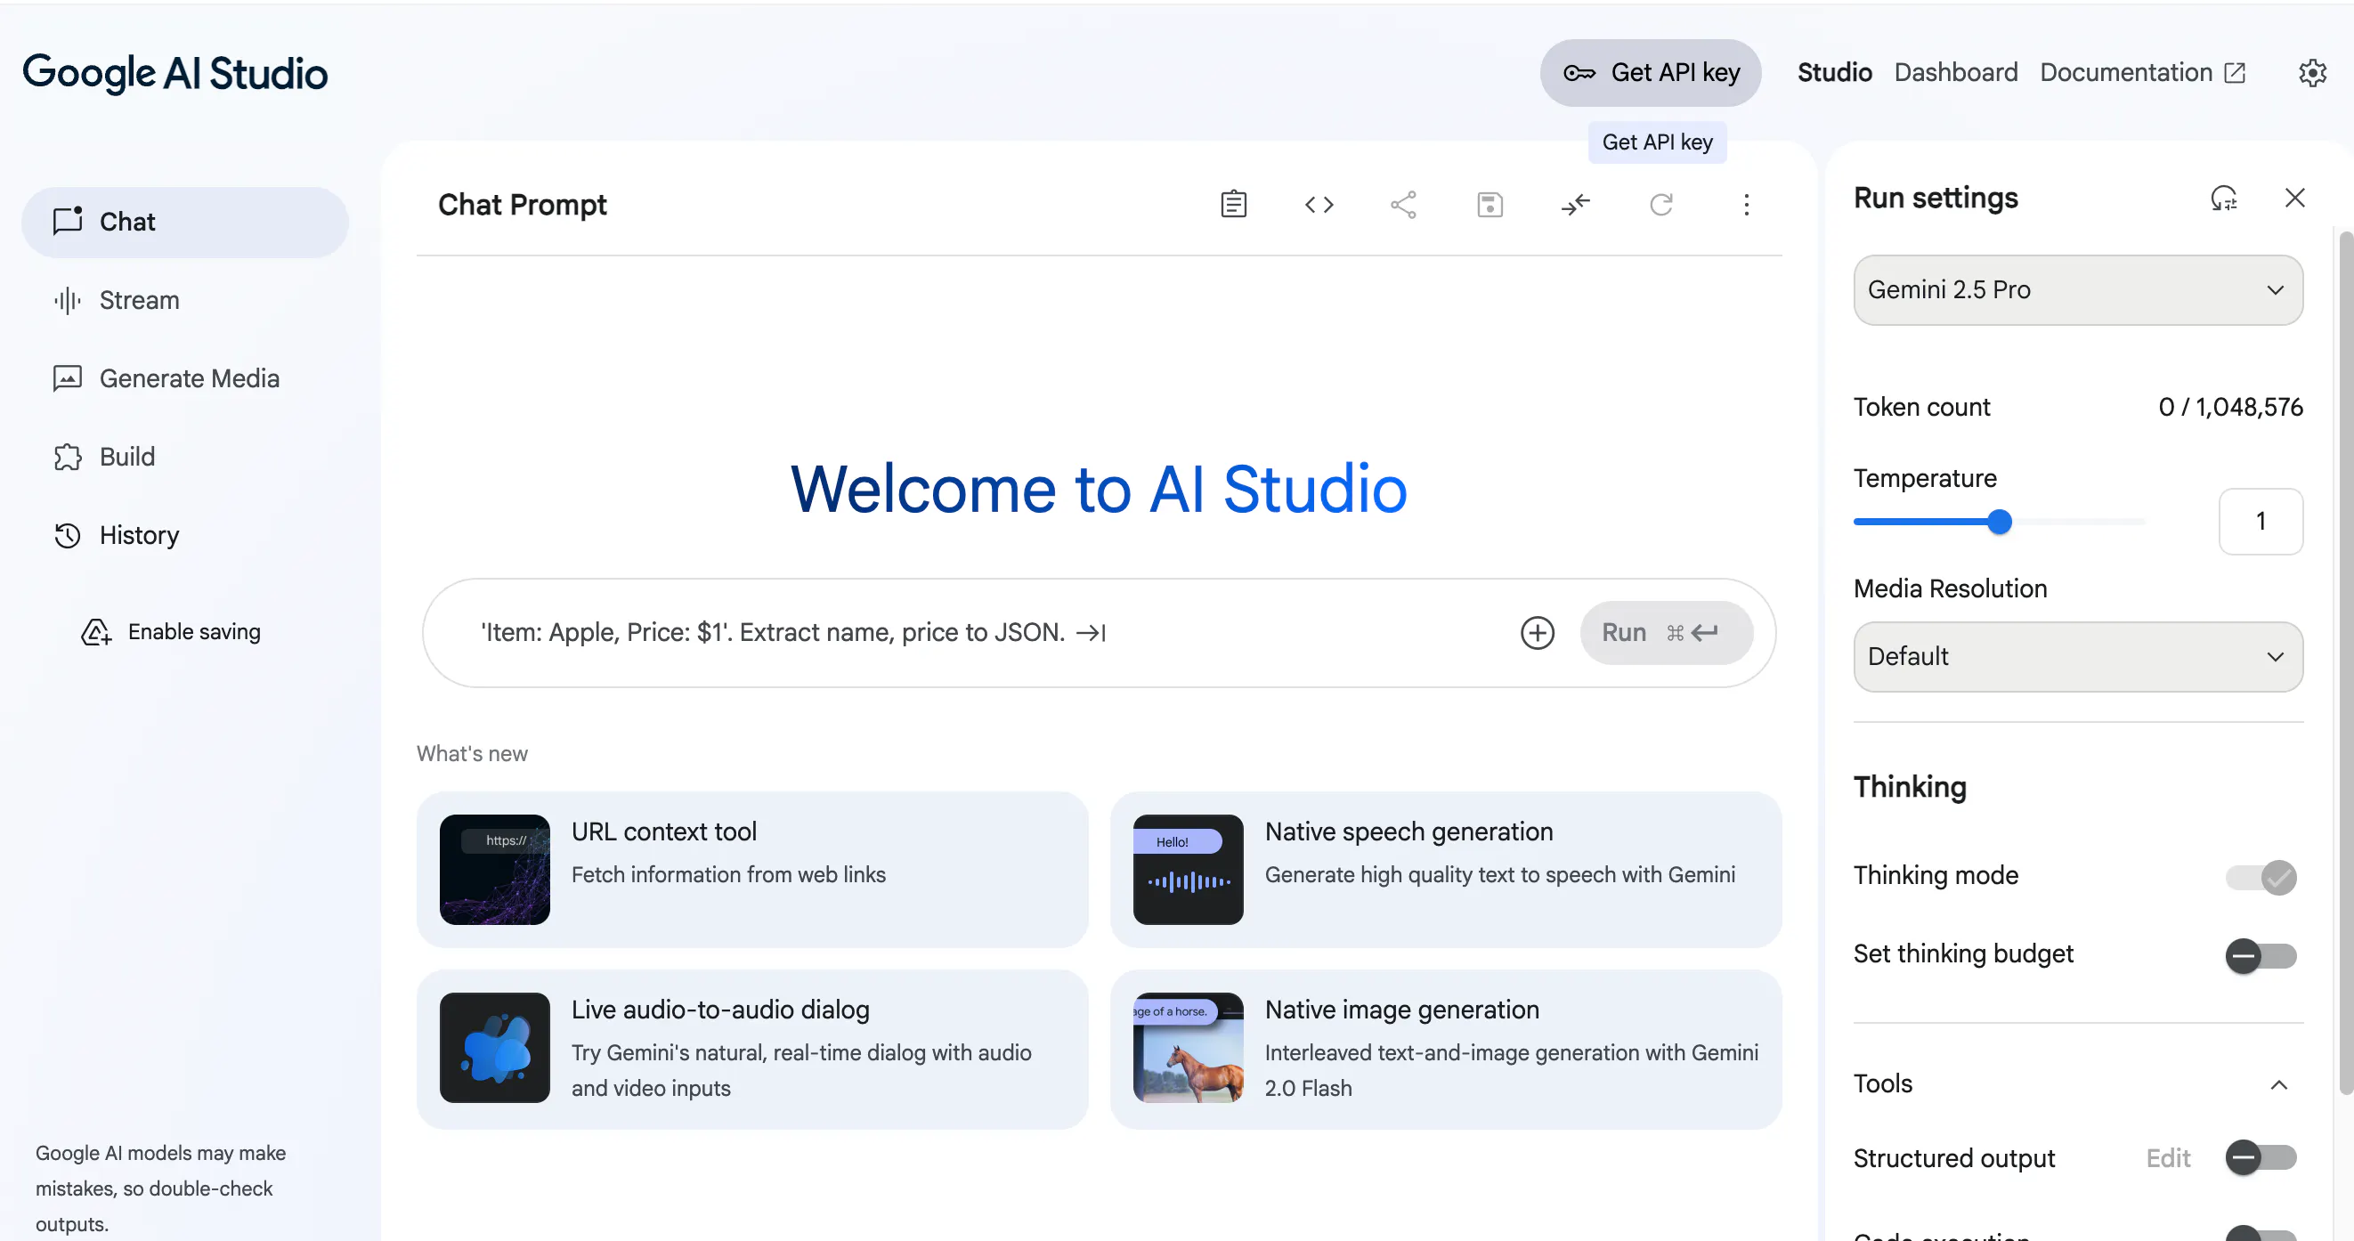Select Generate Media in the sidebar

pyautogui.click(x=184, y=378)
